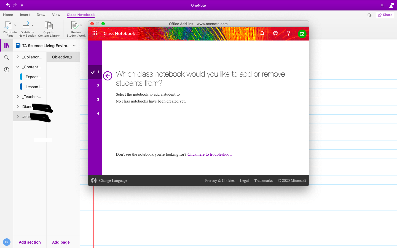Click the EZ account avatar in sidebar
This screenshot has height=248, width=397.
click(7, 242)
